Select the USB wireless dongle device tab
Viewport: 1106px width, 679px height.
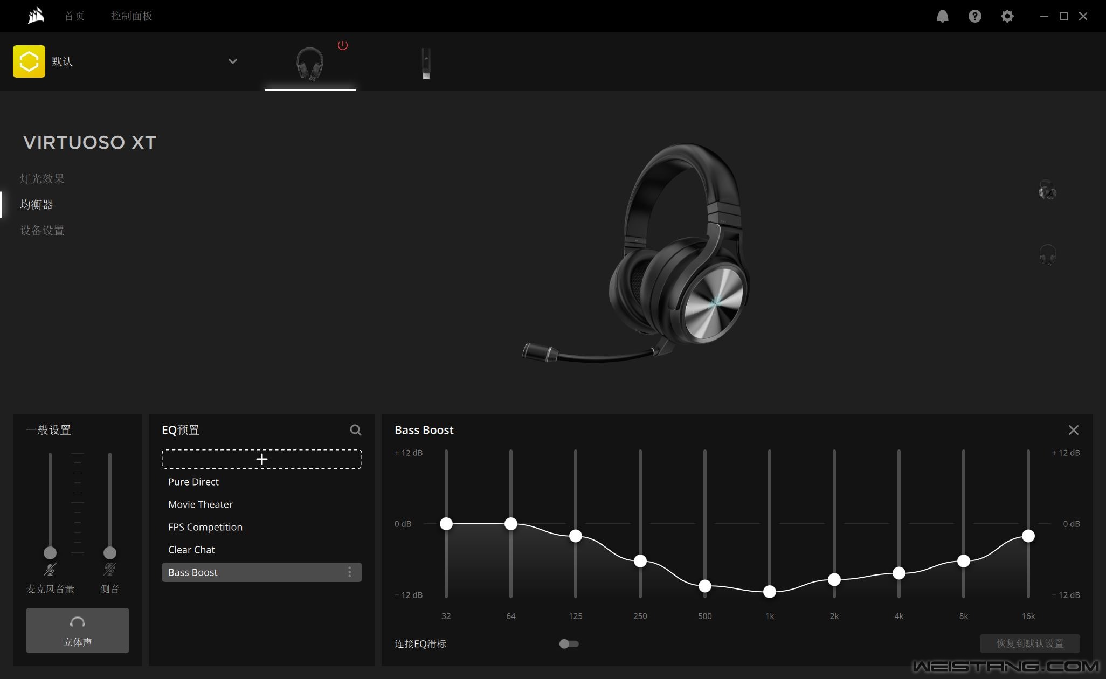[426, 64]
